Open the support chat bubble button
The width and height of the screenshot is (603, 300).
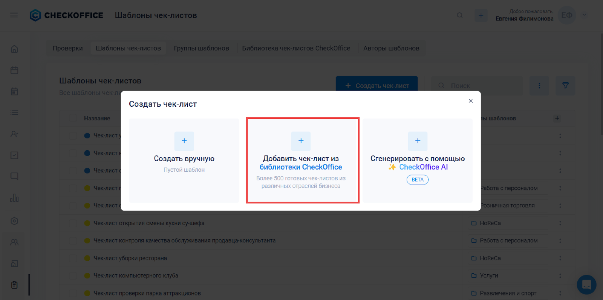coord(586,285)
